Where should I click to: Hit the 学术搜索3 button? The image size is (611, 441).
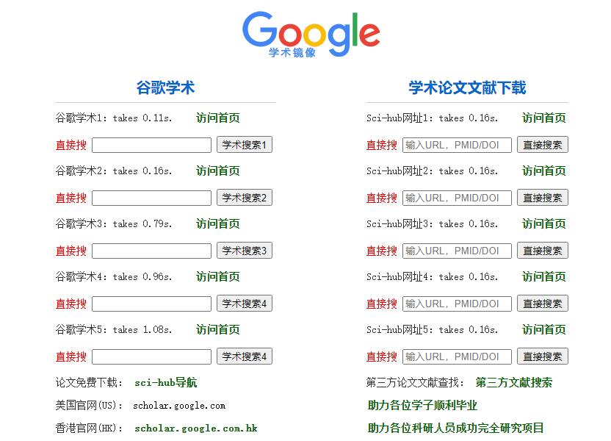[245, 251]
